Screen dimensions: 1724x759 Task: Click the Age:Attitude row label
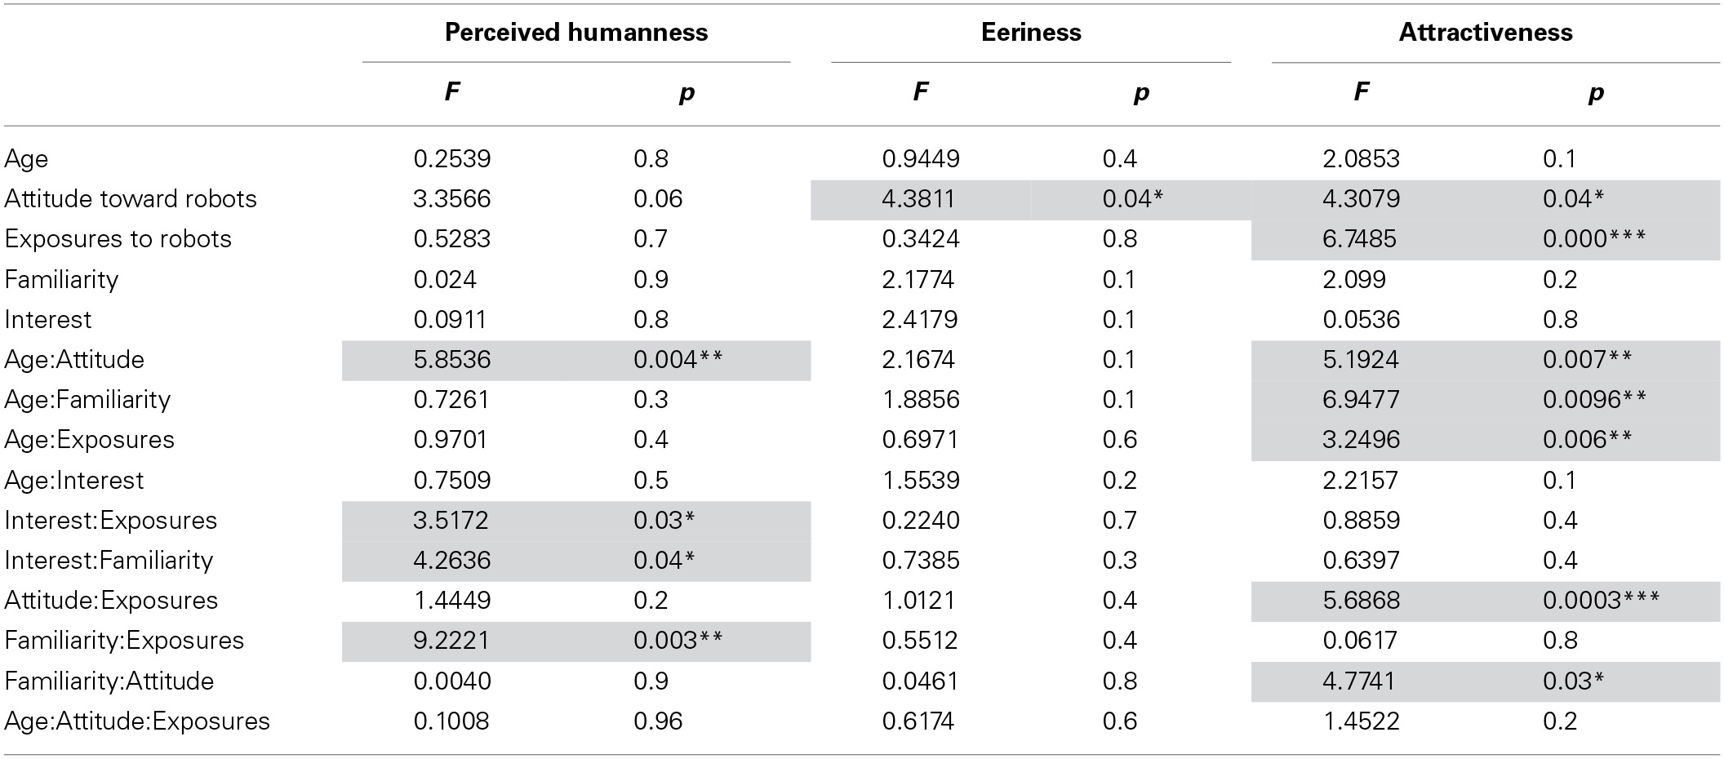74,360
